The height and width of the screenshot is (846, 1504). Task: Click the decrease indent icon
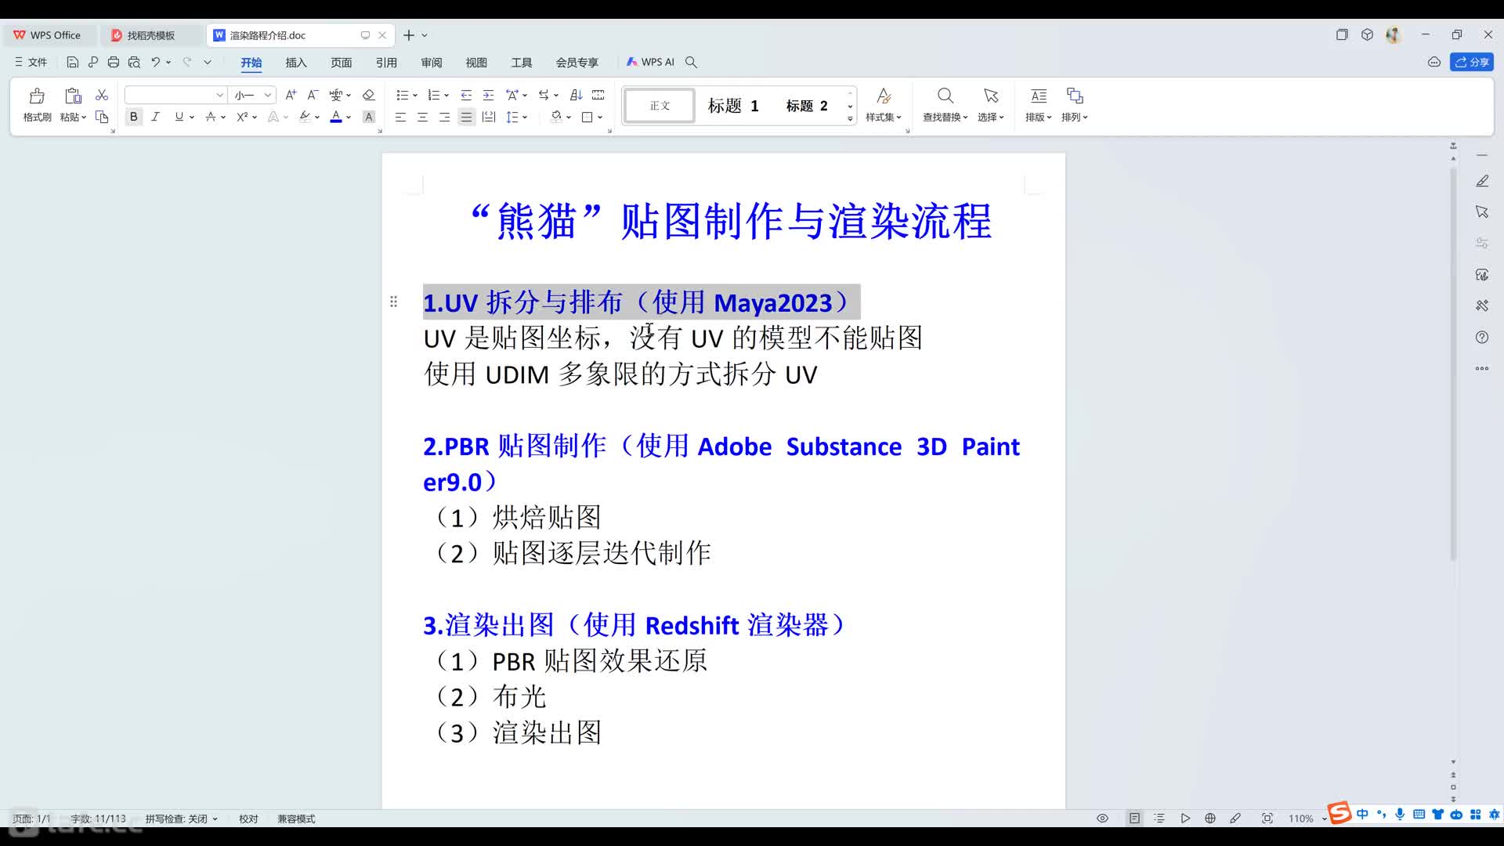click(x=466, y=95)
